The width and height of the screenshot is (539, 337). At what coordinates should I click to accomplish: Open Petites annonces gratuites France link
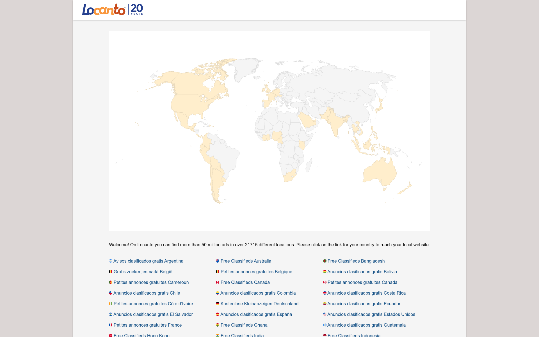click(x=148, y=325)
